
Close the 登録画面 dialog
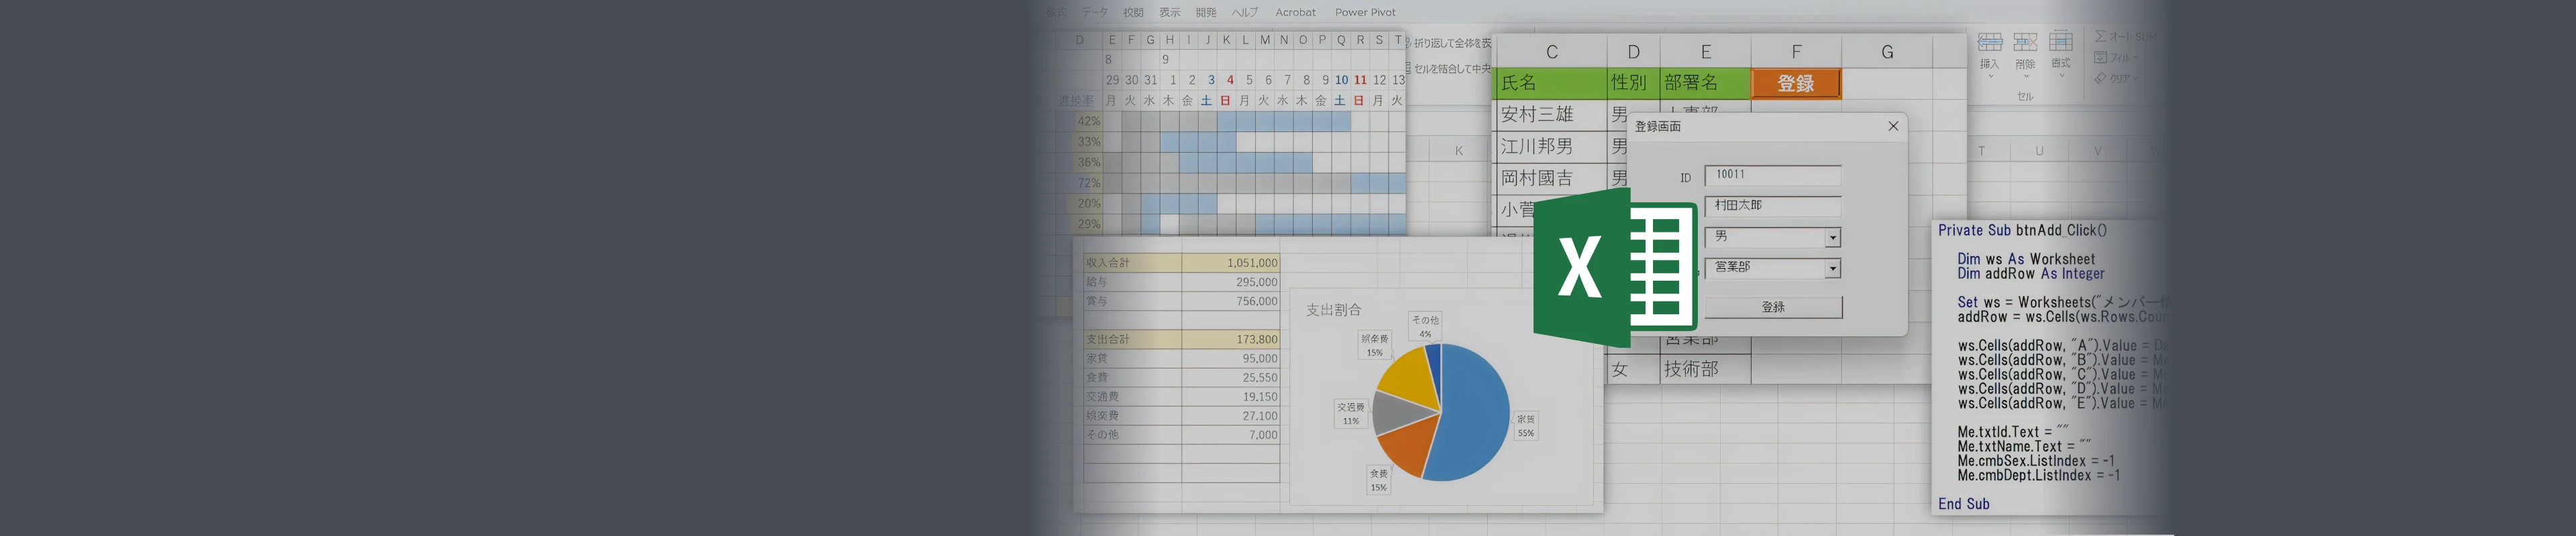(x=1892, y=126)
